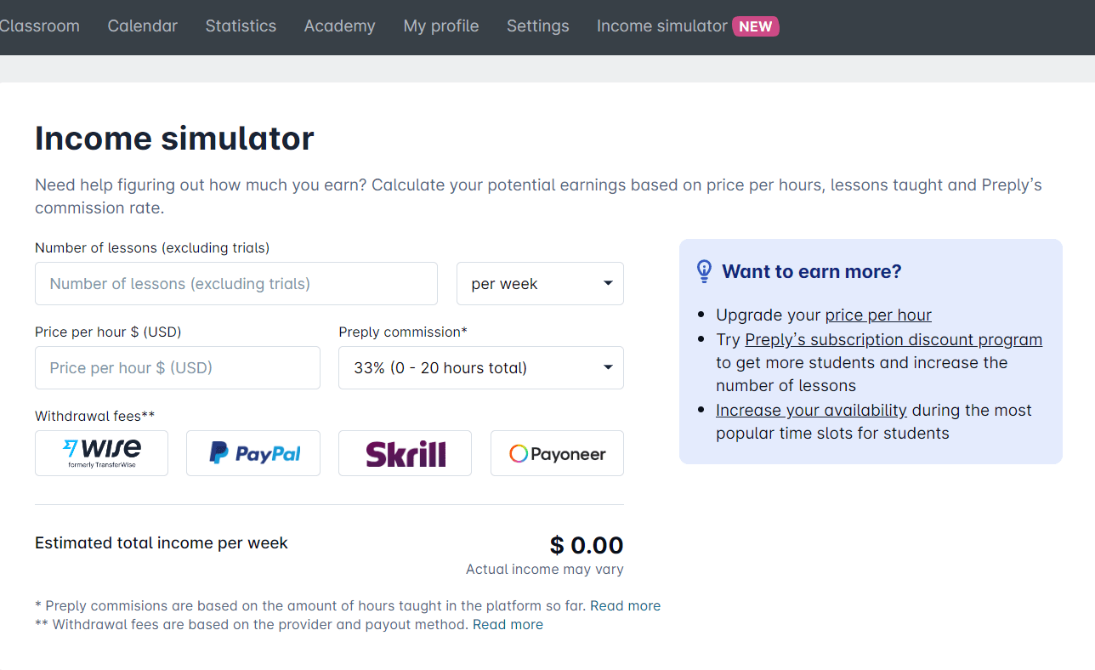Open the Income simulator menu item
The height and width of the screenshot is (670, 1095).
point(661,26)
